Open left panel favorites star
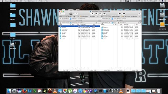 coord(99,23)
